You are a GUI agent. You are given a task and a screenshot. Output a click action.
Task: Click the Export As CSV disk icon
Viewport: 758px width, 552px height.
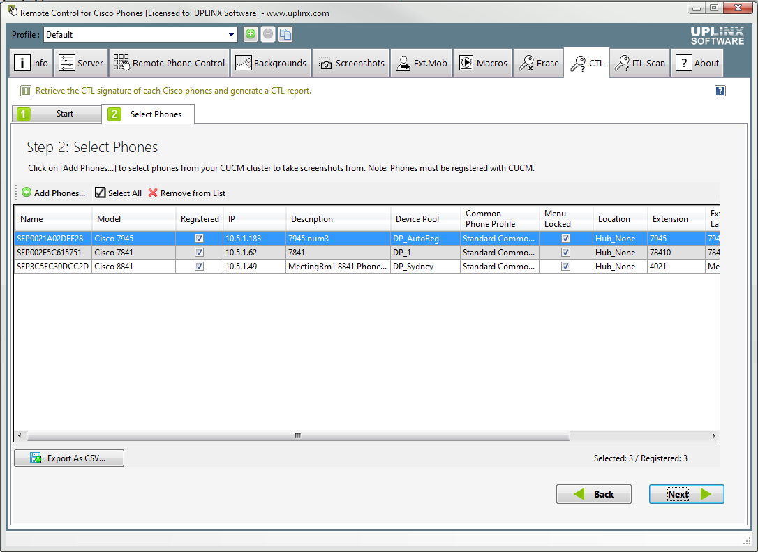click(36, 458)
